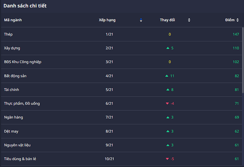The height and width of the screenshot is (167, 244).
Task: Click the Xếp hạng column header label
Action: pos(107,20)
